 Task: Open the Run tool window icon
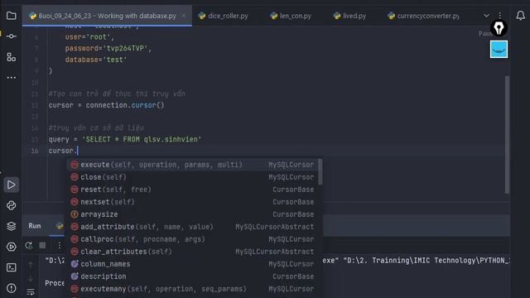tap(11, 185)
